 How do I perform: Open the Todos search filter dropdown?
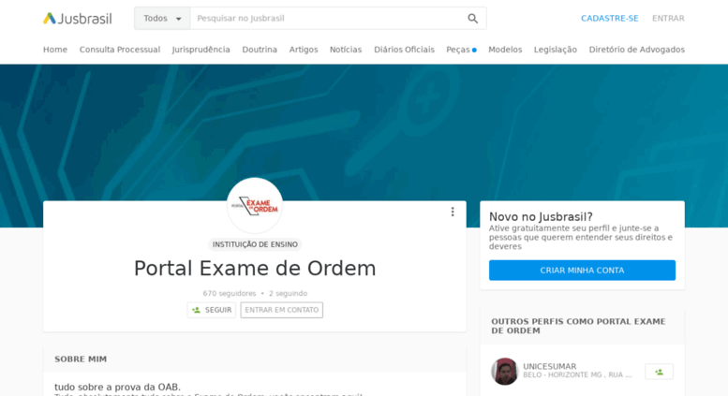[162, 19]
